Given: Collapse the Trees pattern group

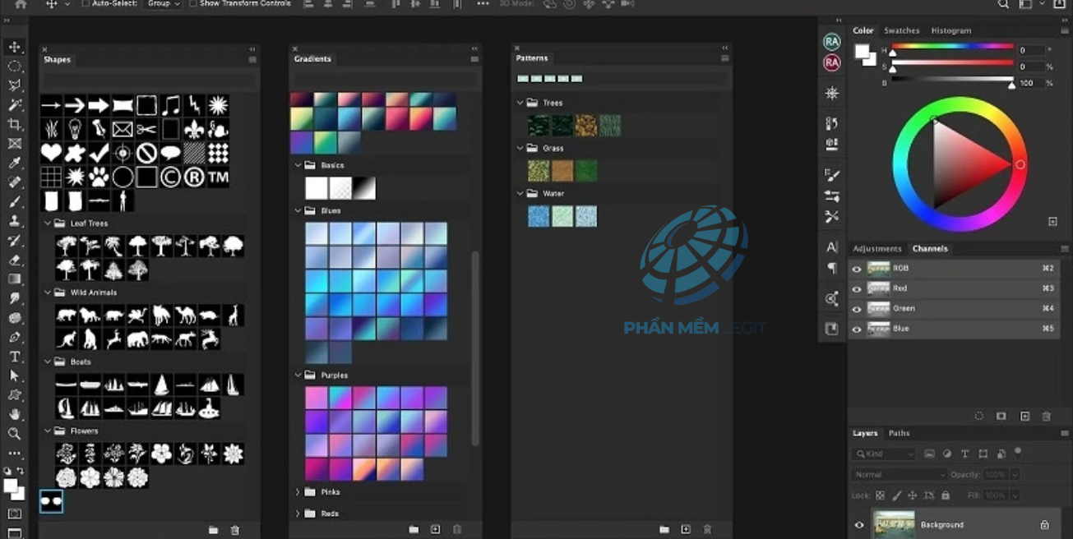Looking at the screenshot, I should pos(520,103).
